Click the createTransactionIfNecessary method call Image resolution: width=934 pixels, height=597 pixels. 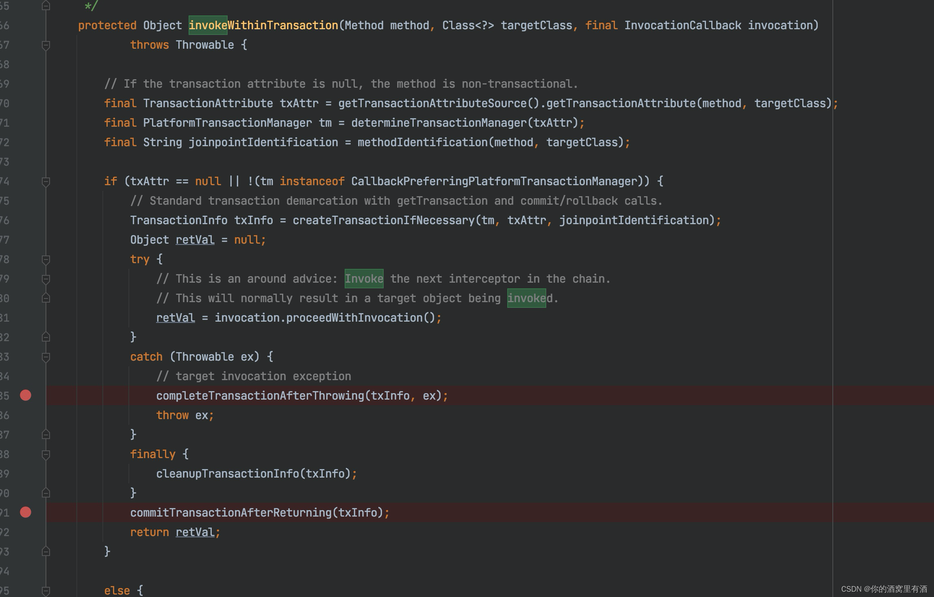pyautogui.click(x=383, y=220)
